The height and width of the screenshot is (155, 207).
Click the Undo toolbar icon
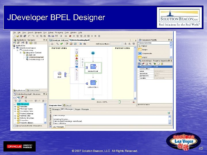point(29,36)
